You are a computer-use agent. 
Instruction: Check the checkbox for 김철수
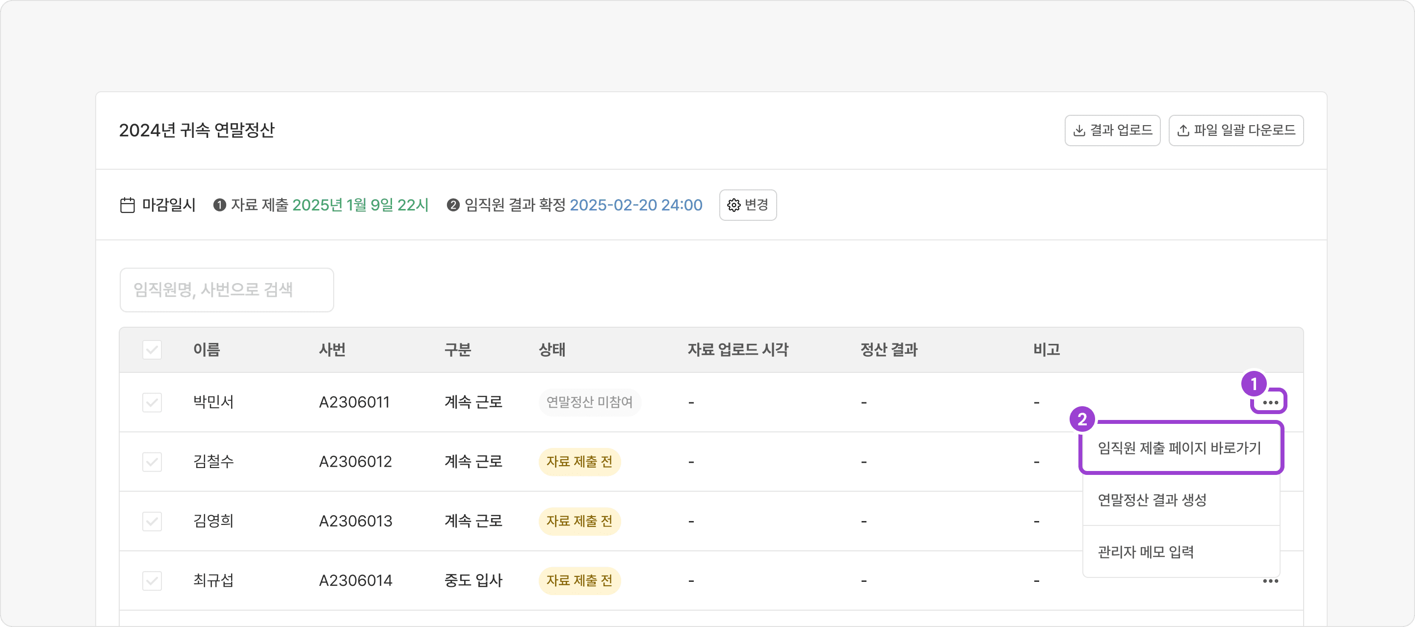[x=152, y=462]
